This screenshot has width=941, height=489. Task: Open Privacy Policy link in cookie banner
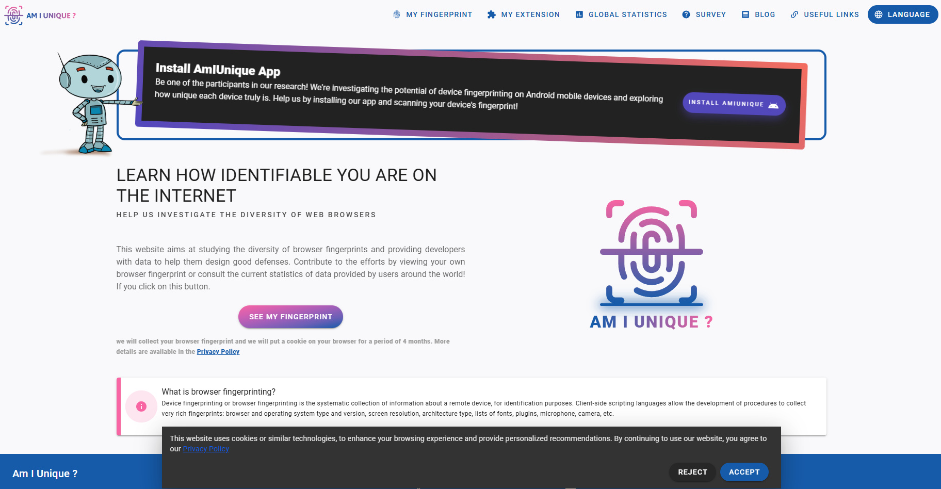(x=206, y=449)
